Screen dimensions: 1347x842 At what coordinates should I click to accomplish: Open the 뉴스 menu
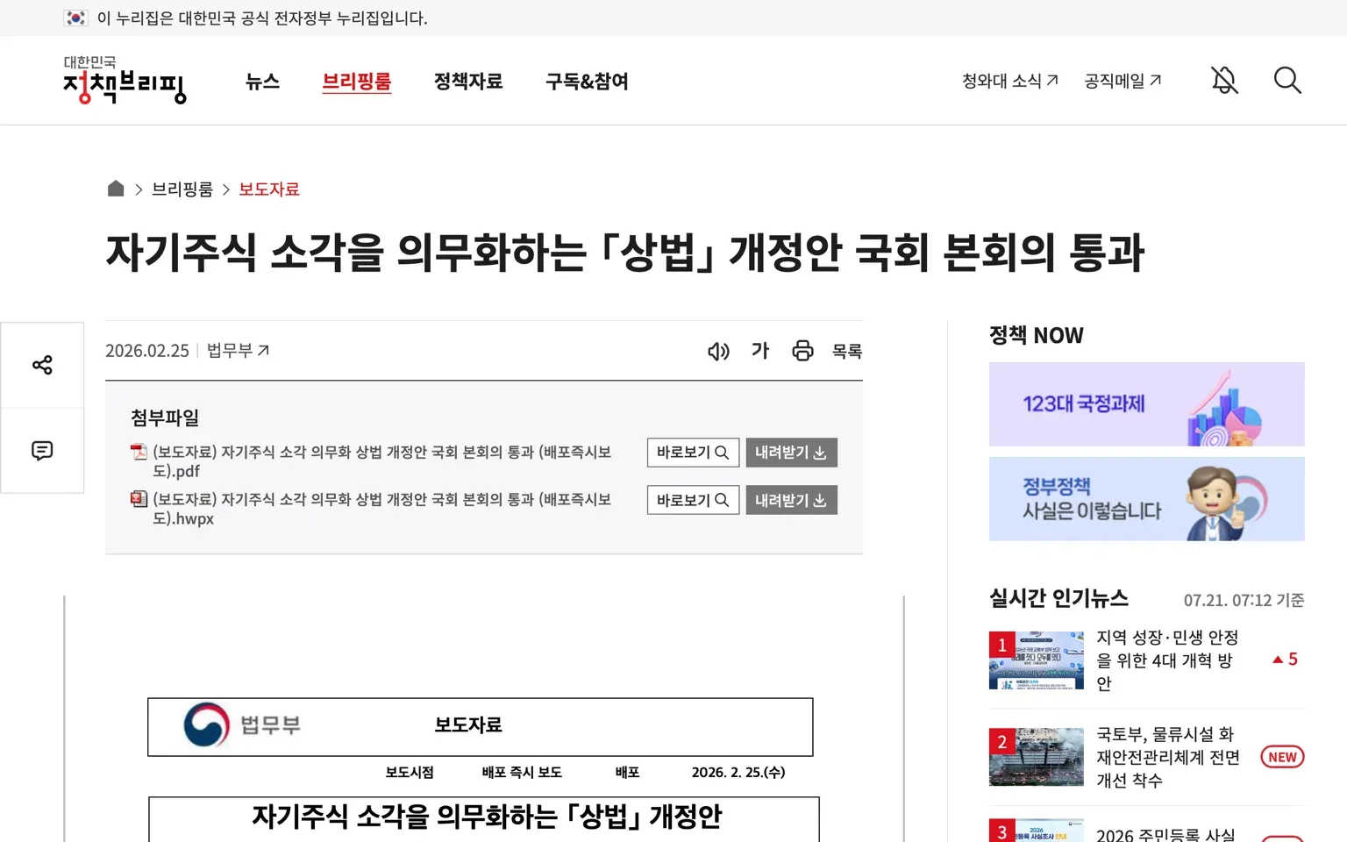(x=262, y=82)
